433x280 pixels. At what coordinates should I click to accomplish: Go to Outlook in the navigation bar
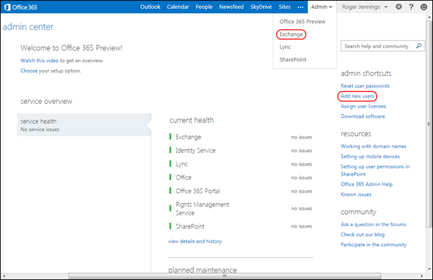[150, 7]
